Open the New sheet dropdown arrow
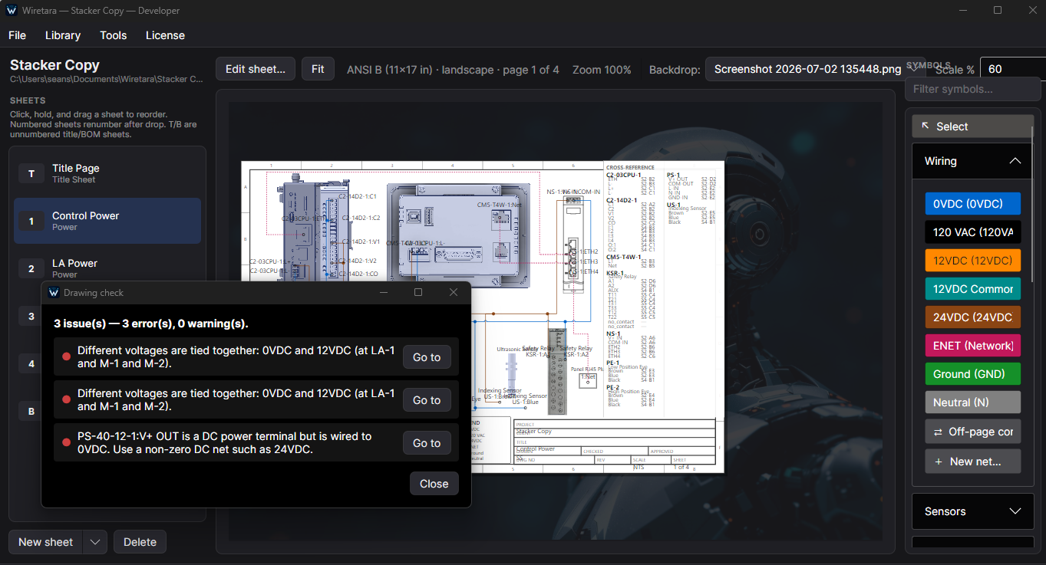The width and height of the screenshot is (1046, 565). tap(95, 542)
